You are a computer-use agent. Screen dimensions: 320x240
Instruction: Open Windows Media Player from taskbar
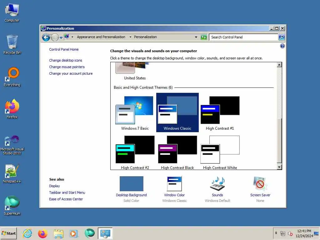coord(74,233)
